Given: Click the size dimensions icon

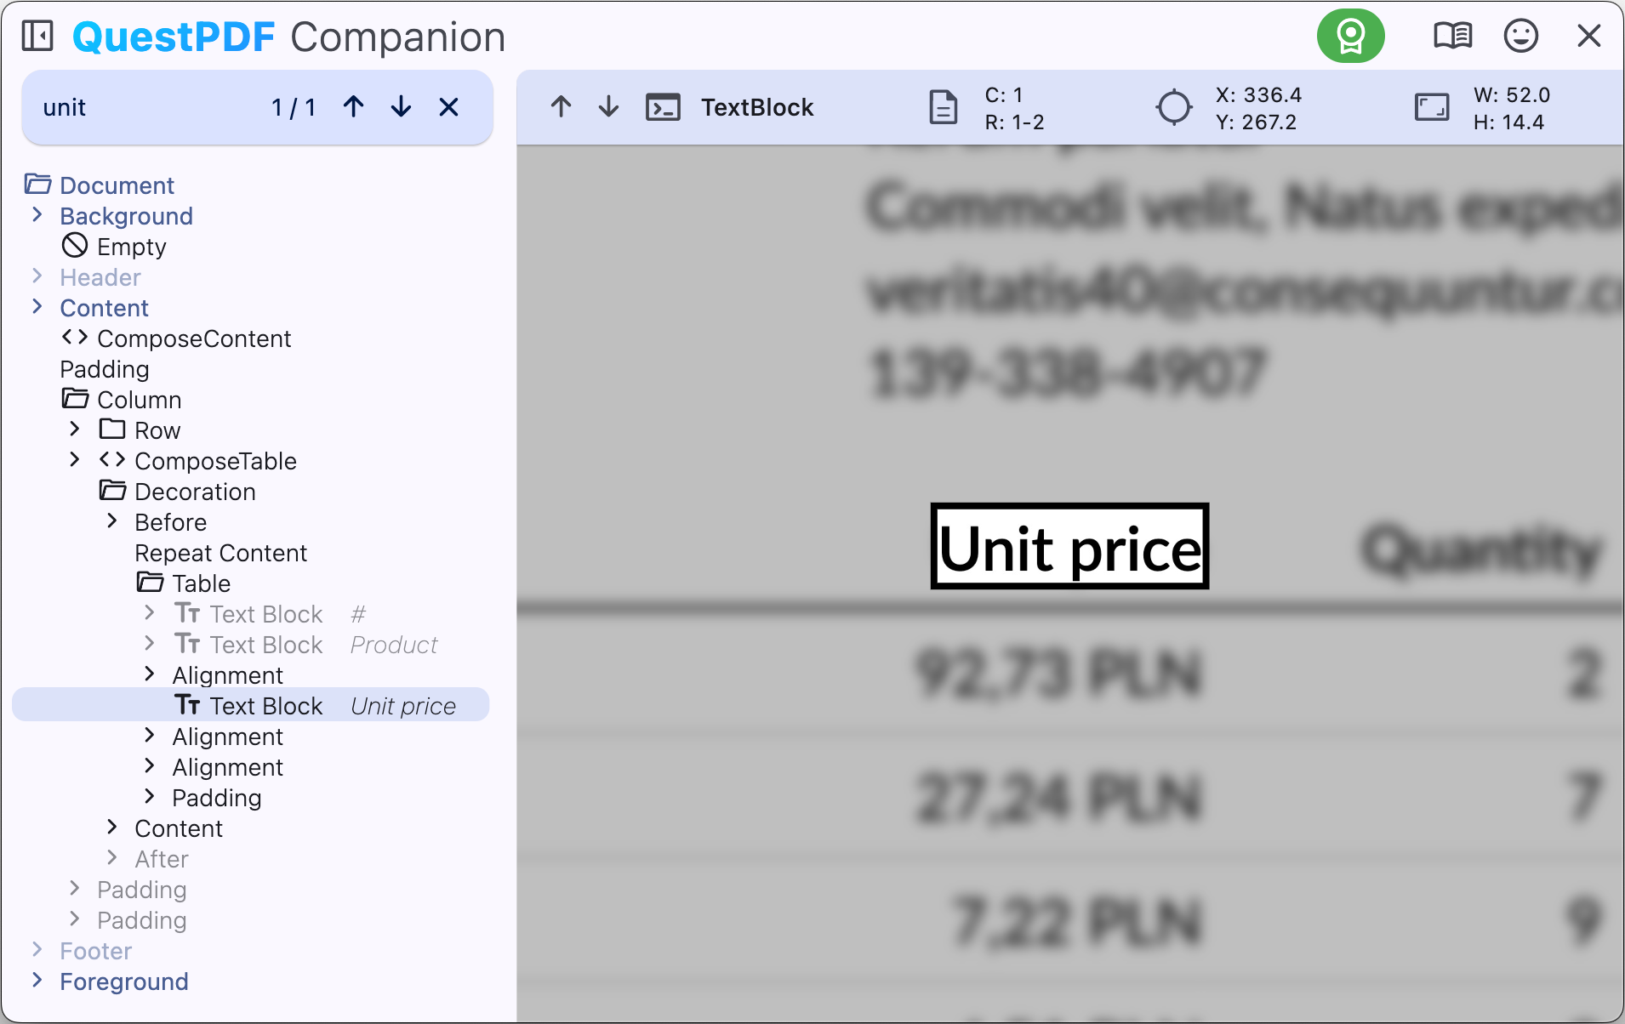Looking at the screenshot, I should click(1432, 107).
